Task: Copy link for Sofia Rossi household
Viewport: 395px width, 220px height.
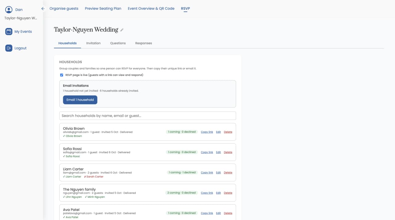Action: (207, 152)
